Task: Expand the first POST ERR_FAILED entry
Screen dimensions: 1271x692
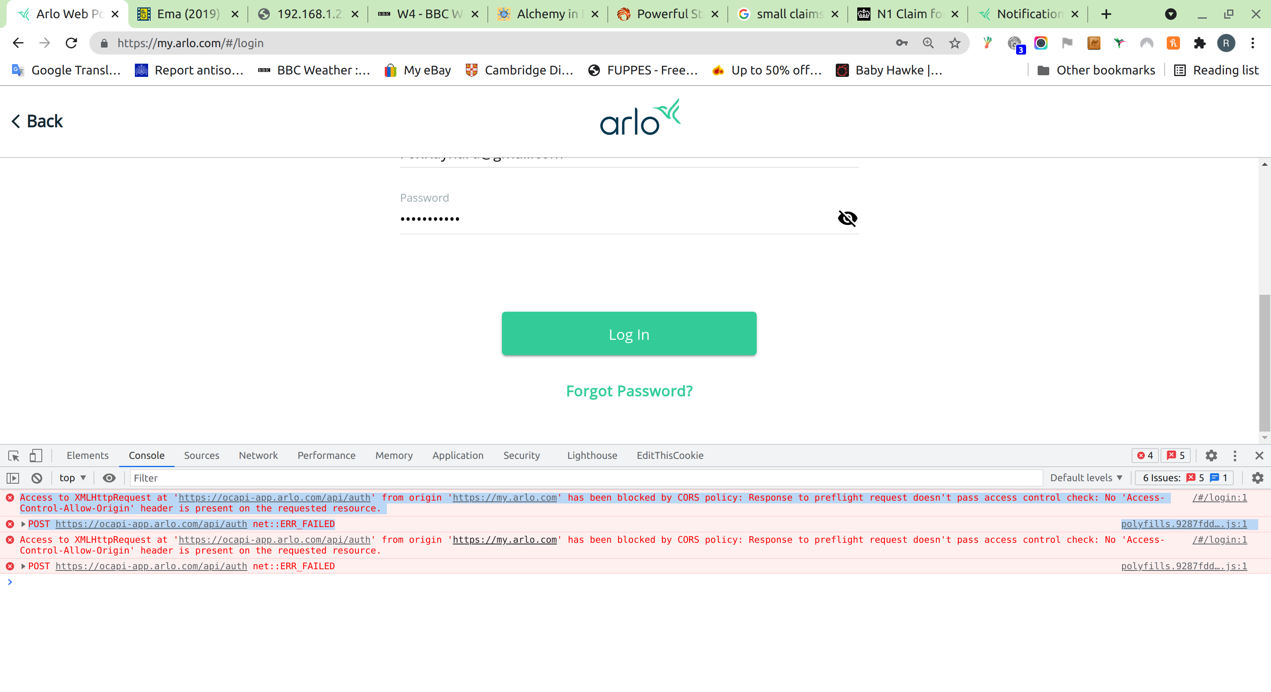Action: [23, 524]
